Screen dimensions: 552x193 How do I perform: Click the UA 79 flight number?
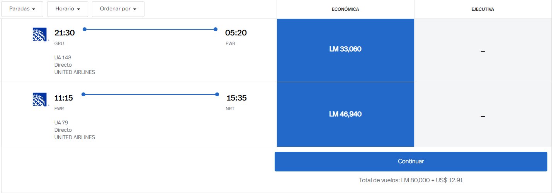click(x=61, y=123)
